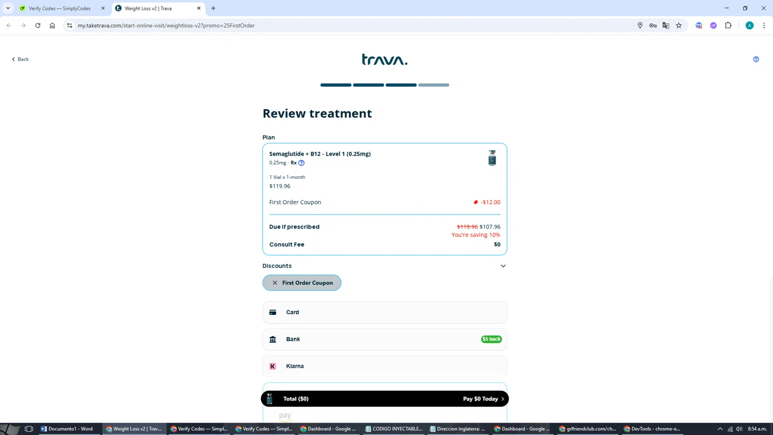Image resolution: width=773 pixels, height=435 pixels.
Task: Open the network tray icon
Action: pyautogui.click(x=730, y=429)
